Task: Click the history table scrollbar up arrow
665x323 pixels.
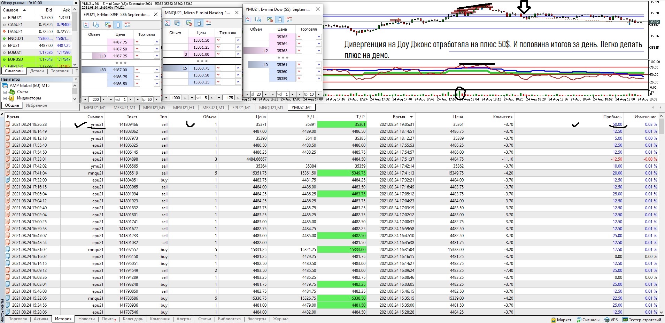Action: point(662,116)
